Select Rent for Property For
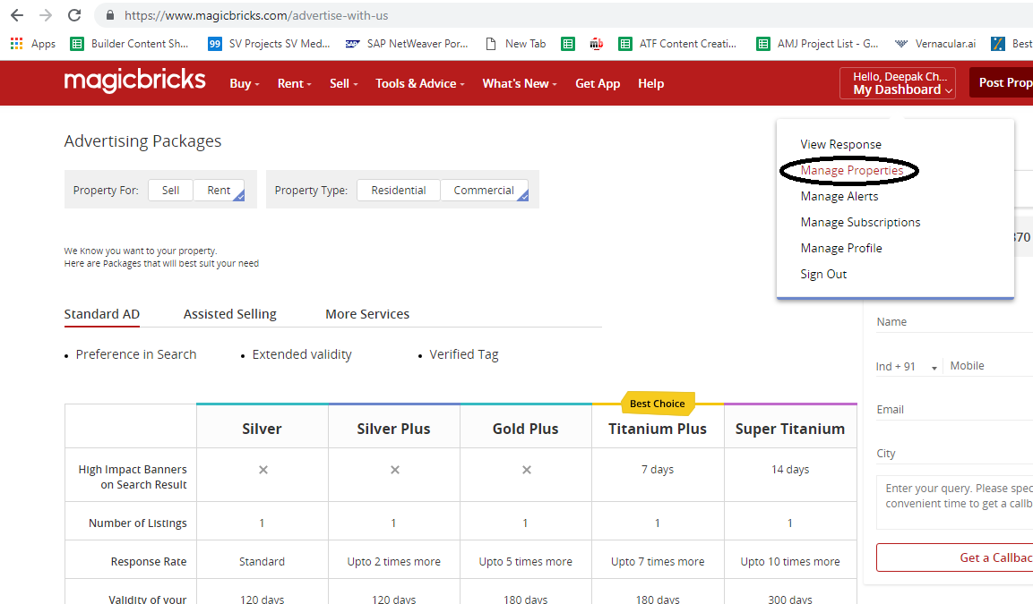The width and height of the screenshot is (1033, 604). [x=219, y=190]
